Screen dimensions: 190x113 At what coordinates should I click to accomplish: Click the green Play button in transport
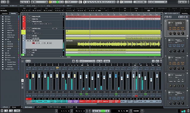click(103, 111)
